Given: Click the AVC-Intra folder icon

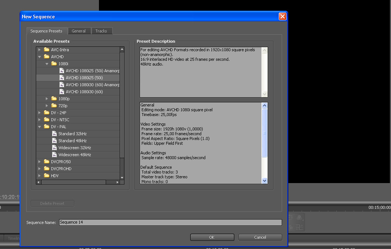Looking at the screenshot, I should [x=47, y=50].
